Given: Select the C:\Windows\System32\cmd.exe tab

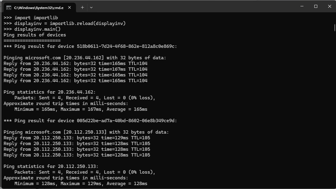Looking at the screenshot, I should [39, 7].
